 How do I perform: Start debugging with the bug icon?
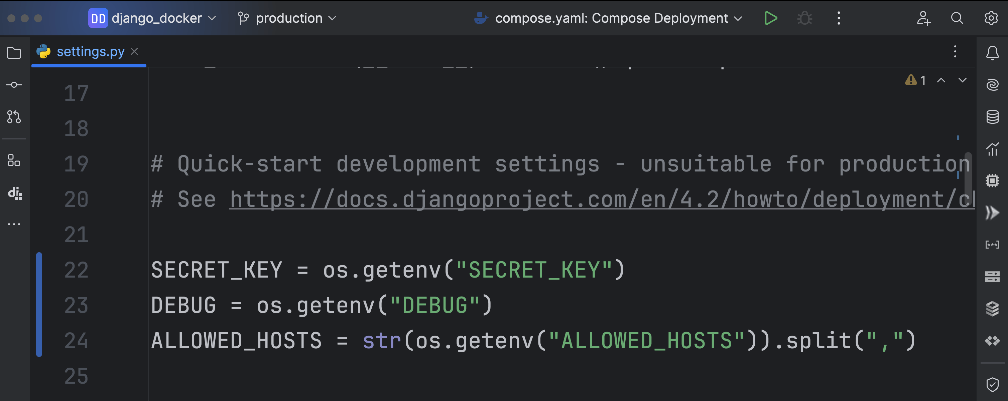point(804,18)
